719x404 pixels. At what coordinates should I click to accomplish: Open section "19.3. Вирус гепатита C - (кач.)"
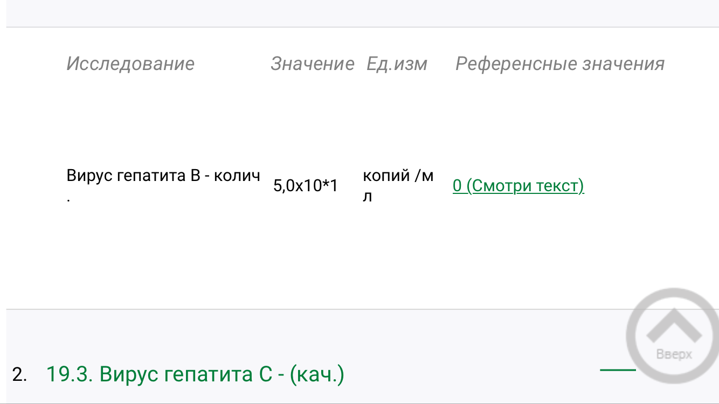tap(195, 374)
